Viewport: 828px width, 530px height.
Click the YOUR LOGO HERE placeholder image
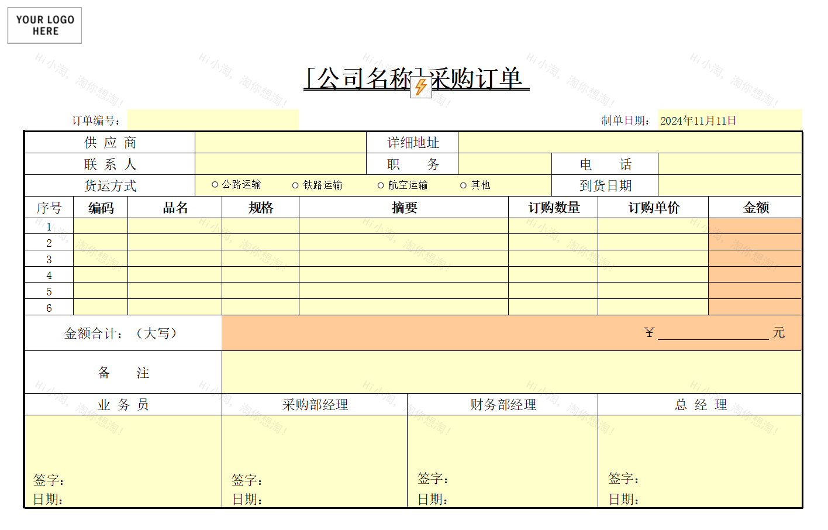point(44,25)
